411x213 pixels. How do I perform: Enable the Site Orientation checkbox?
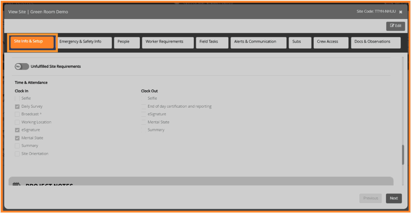tap(17, 154)
